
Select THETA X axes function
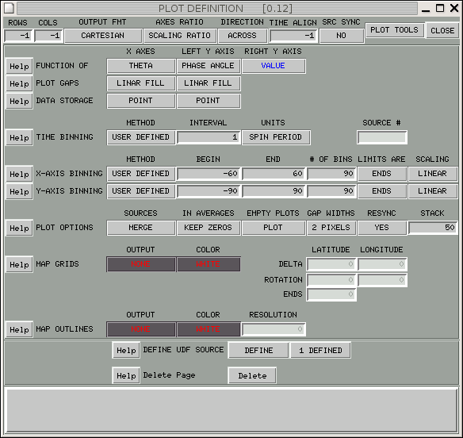click(x=141, y=66)
